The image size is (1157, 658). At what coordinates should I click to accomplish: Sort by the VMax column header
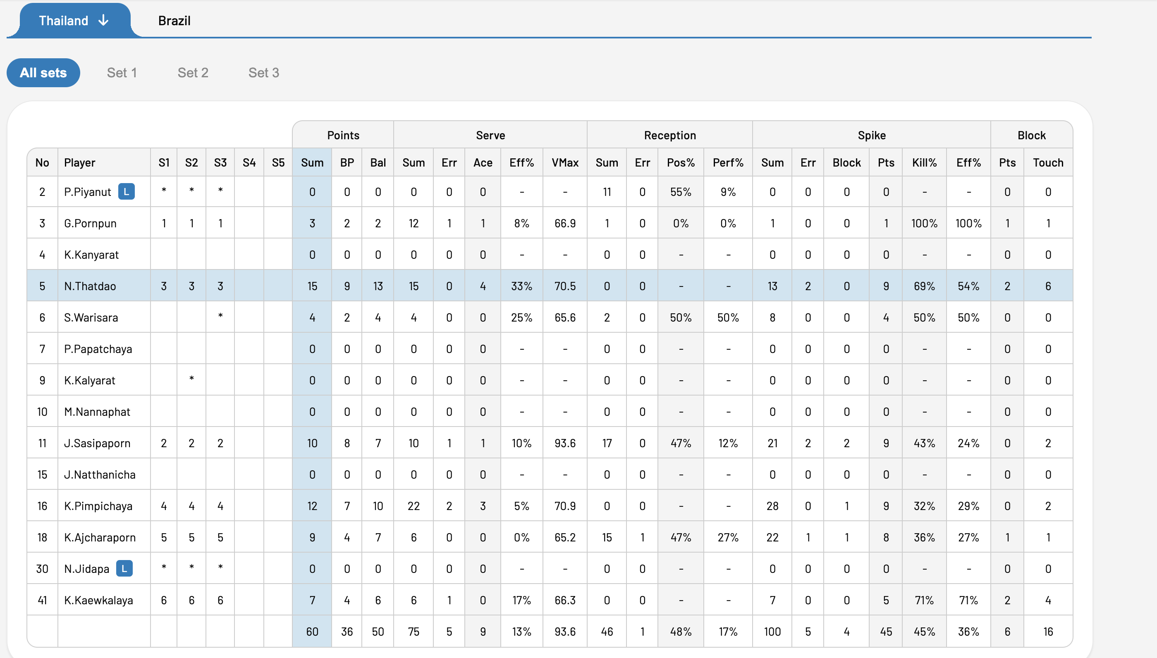[565, 163]
